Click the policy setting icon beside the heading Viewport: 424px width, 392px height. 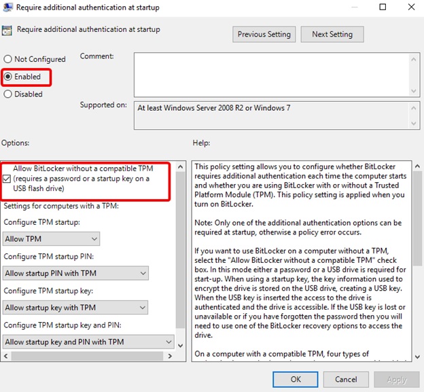pos(7,31)
